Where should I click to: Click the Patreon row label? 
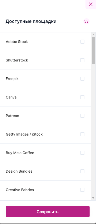(x=12, y=116)
